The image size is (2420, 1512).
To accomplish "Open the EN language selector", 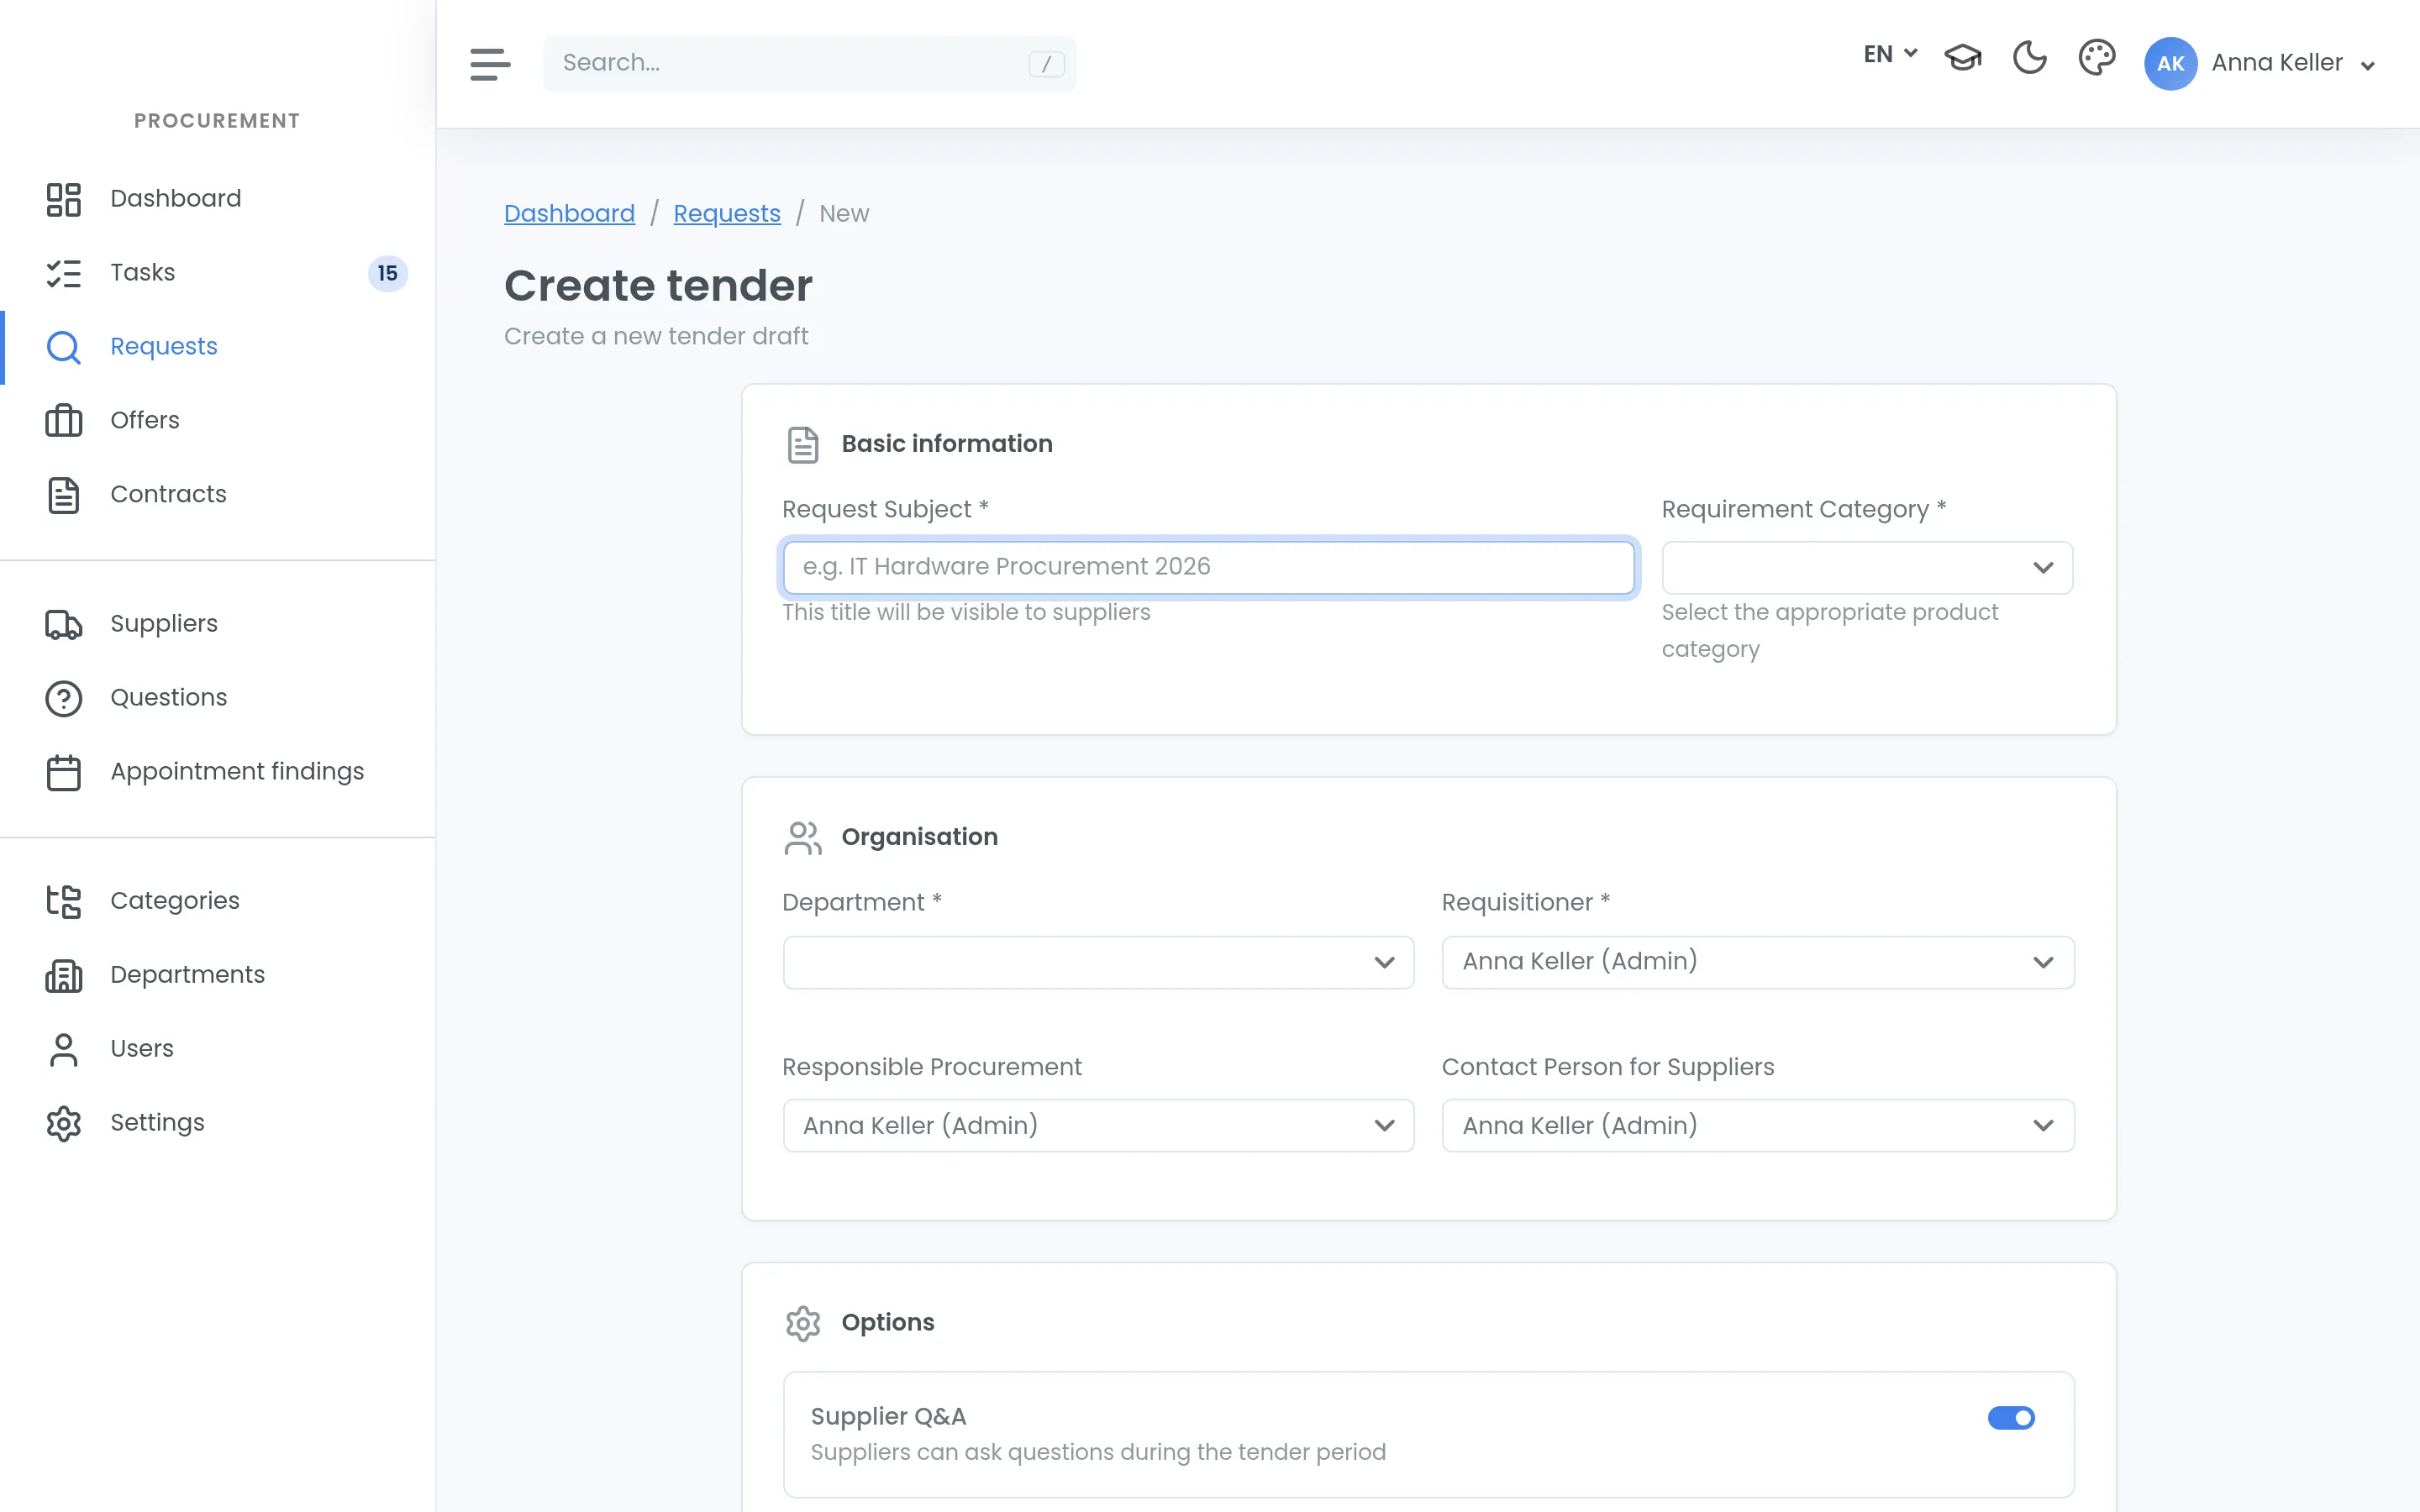I will (1890, 54).
